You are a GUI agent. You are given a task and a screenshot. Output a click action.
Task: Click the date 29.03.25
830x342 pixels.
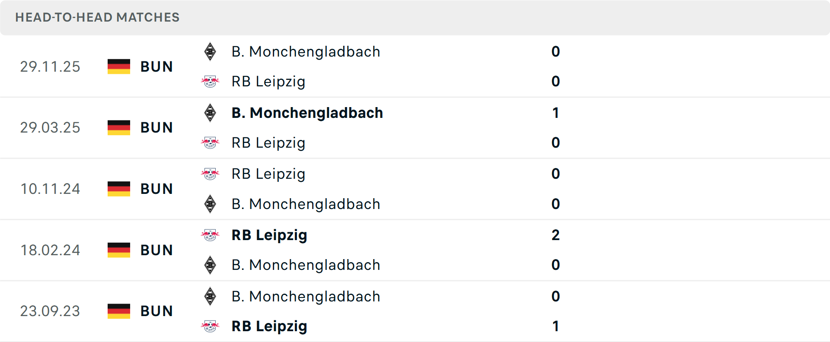(x=50, y=127)
